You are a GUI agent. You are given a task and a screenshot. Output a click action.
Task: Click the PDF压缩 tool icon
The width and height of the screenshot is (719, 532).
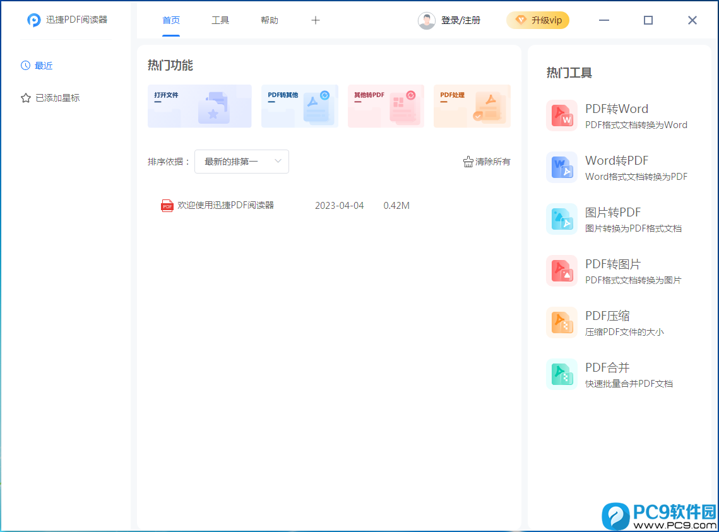tap(562, 322)
